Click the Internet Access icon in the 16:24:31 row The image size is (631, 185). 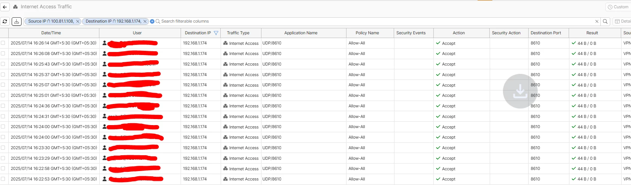[x=226, y=116]
